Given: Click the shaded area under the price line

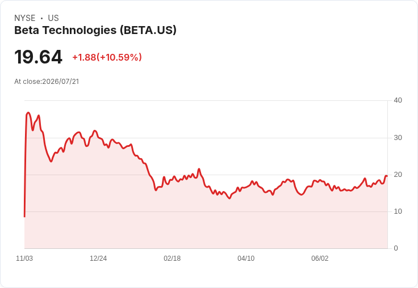Looking at the screenshot, I should pyautogui.click(x=206, y=221).
